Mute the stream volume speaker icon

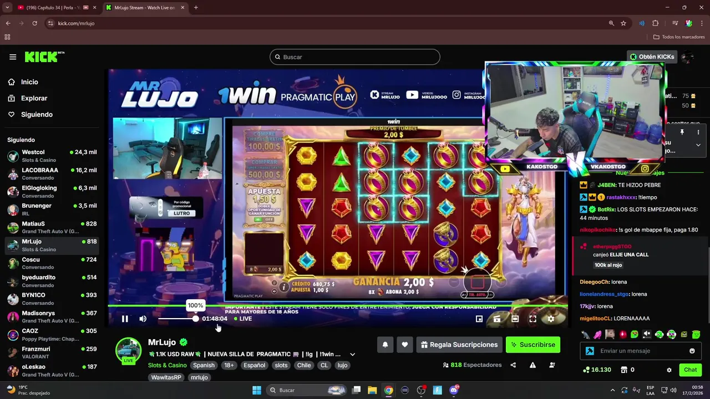coord(143,319)
